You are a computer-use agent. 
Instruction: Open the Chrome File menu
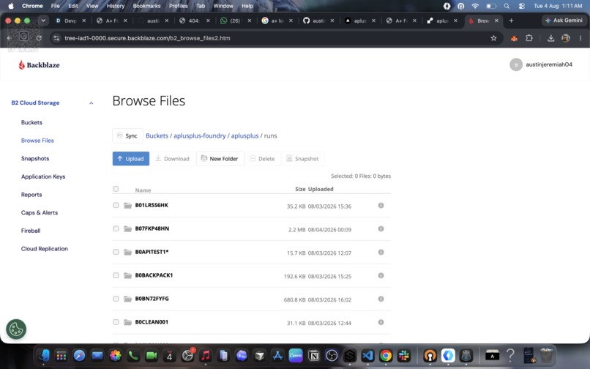pos(56,6)
